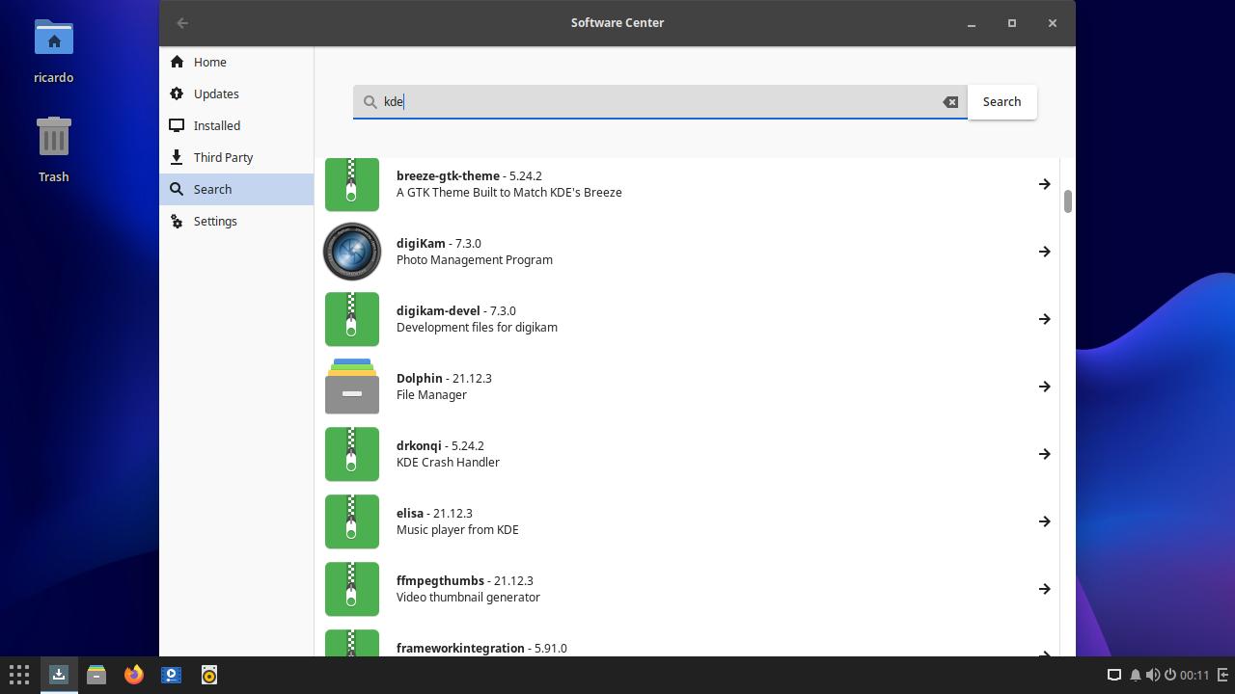Expand details arrow for digikam-devel

[x=1044, y=319]
